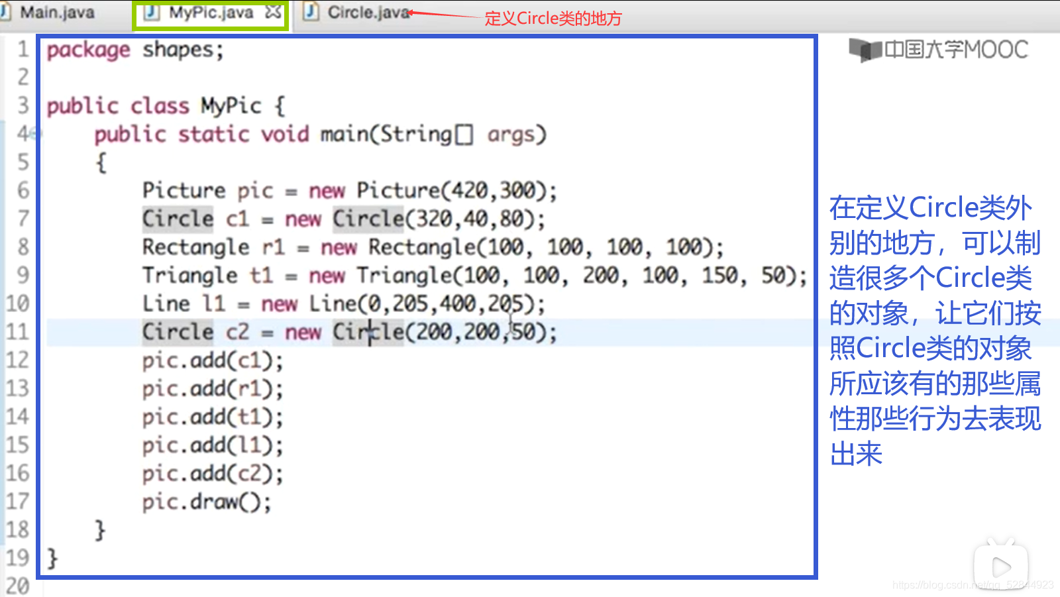
Task: Click 'package shapes;' on line 1
Action: 135,50
